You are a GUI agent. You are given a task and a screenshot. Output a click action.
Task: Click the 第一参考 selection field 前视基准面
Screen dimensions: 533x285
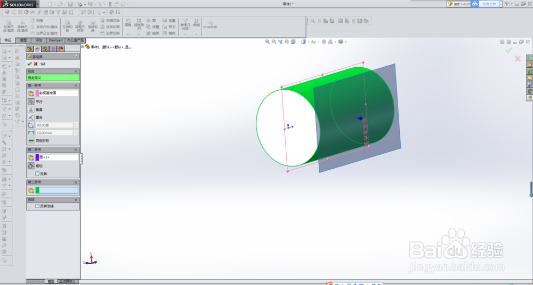point(57,93)
